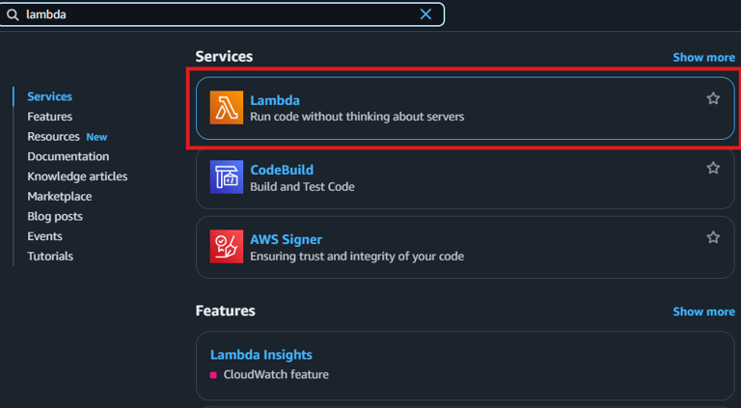The image size is (741, 408).
Task: Show more results under Services
Action: point(703,57)
